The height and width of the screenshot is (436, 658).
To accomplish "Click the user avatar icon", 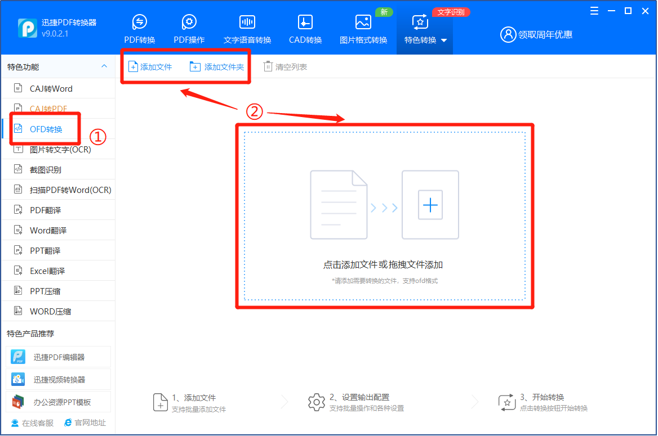I will 508,34.
